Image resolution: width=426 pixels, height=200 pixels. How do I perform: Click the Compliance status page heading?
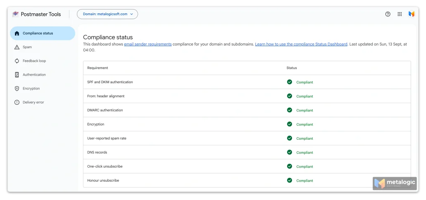108,37
